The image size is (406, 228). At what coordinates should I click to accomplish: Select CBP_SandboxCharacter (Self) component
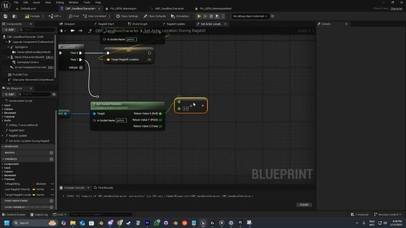click(x=25, y=37)
